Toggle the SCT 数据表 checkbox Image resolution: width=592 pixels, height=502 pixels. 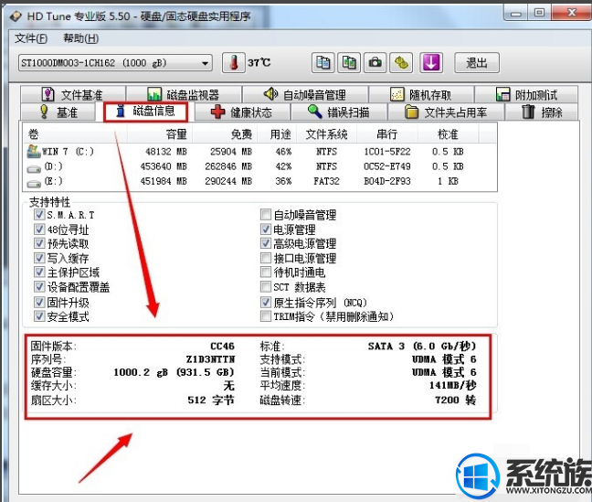266,287
